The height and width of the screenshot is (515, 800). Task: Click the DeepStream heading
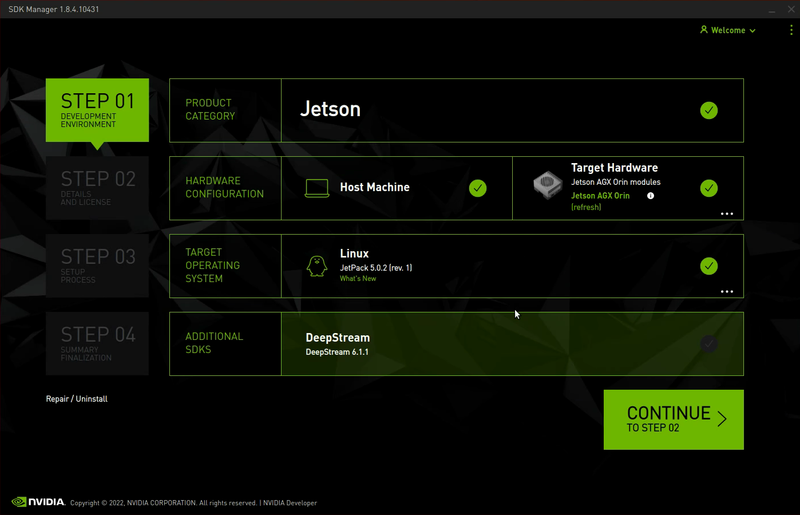point(338,338)
